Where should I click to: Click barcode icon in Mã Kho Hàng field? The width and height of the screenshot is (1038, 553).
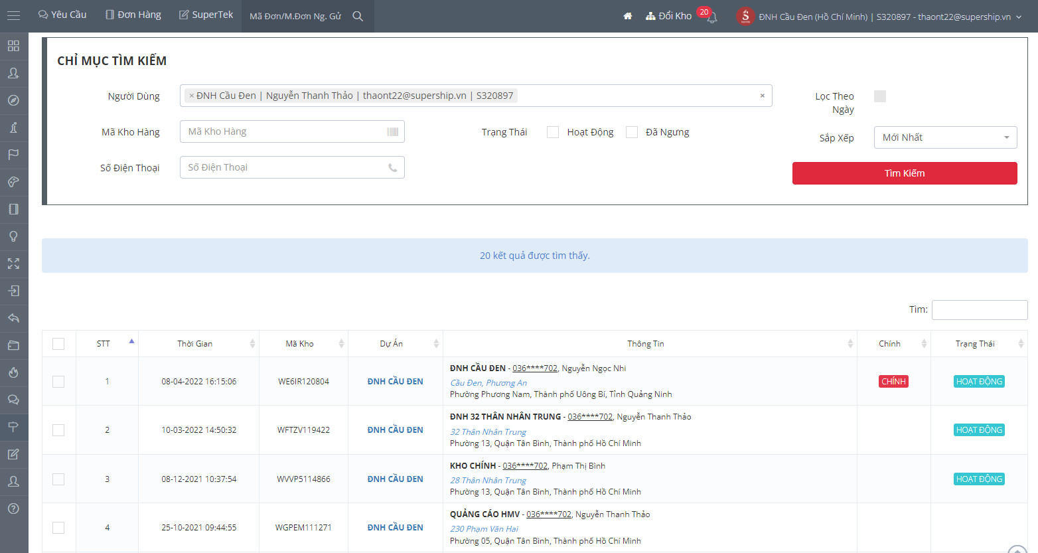(393, 132)
